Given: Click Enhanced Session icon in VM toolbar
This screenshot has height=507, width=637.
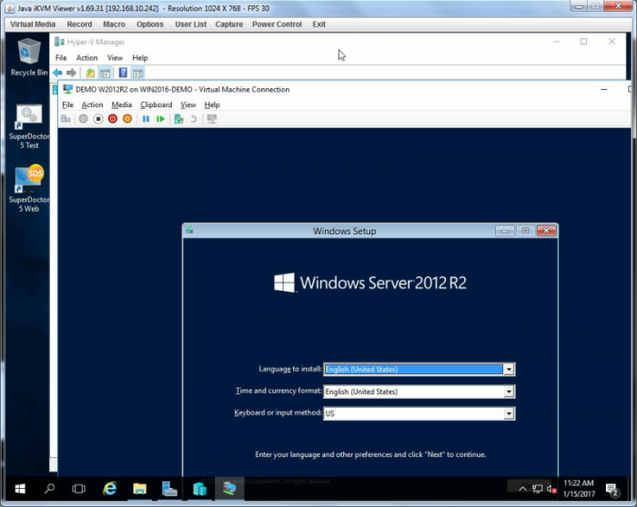Looking at the screenshot, I should [212, 119].
